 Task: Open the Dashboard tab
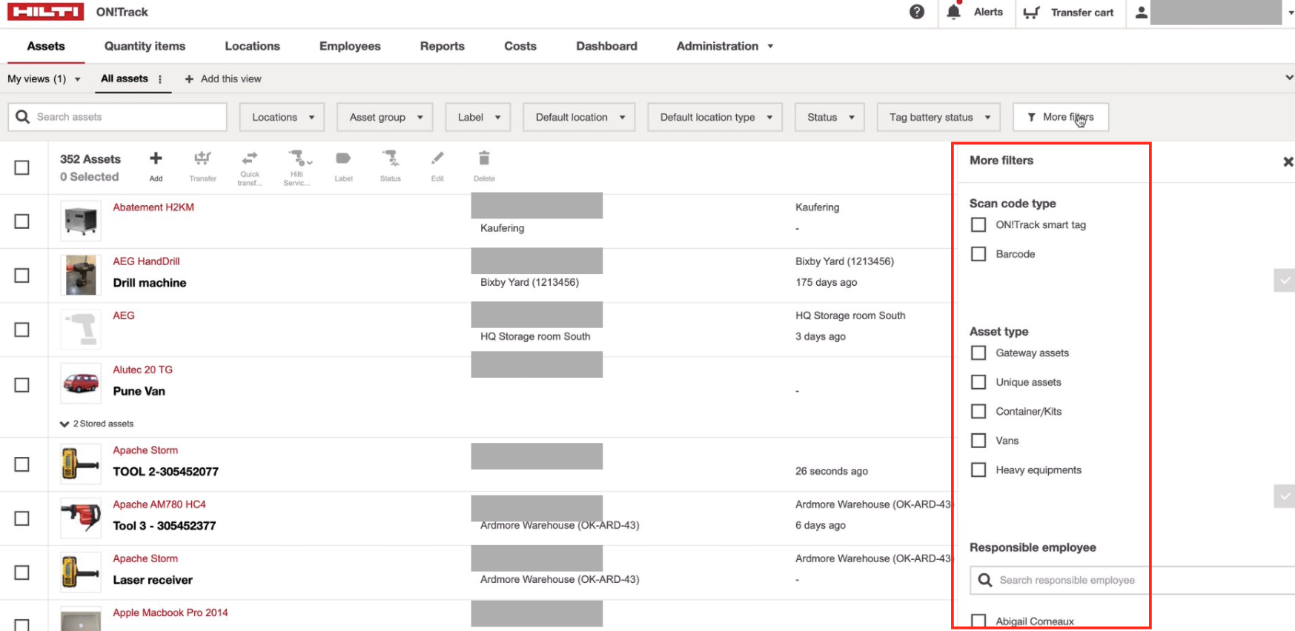[x=606, y=46]
